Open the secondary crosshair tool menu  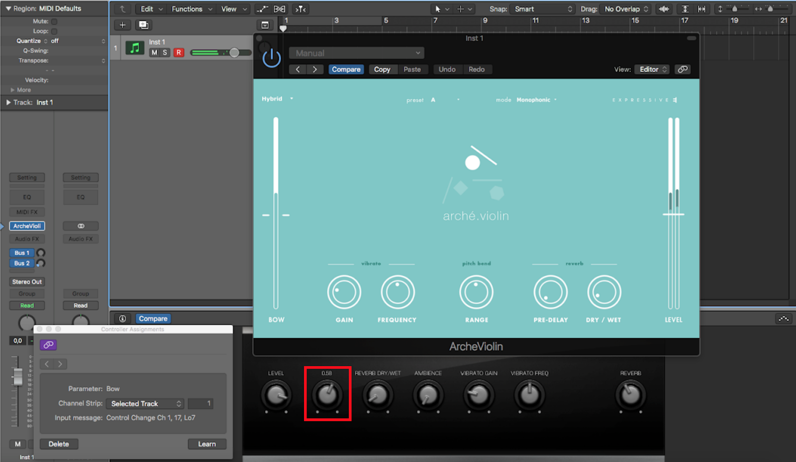click(464, 9)
